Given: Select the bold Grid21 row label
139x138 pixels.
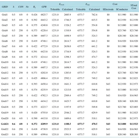Looking at the screenshot, I should tap(5, 124).
